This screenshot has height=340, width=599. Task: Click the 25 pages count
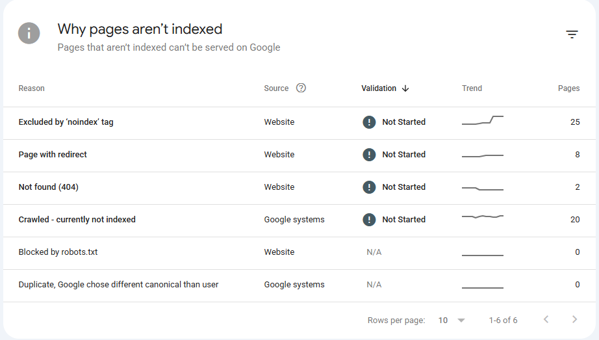point(575,122)
